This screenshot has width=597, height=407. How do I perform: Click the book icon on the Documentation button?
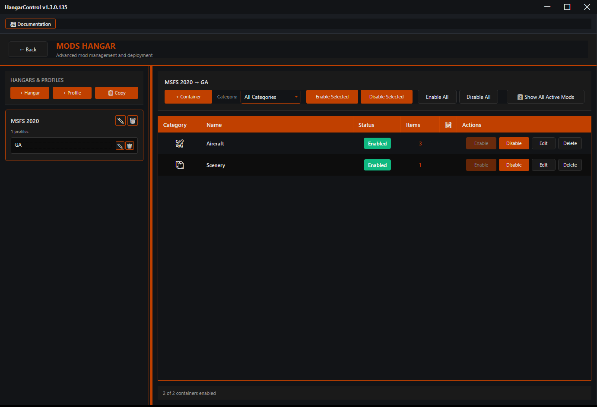click(x=13, y=24)
